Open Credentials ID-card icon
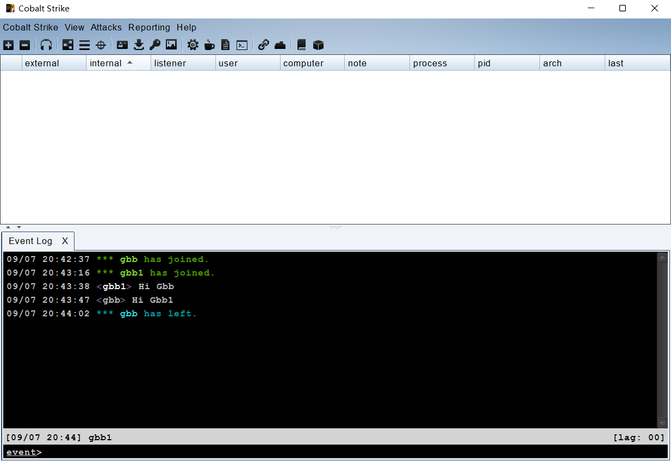 tap(122, 45)
